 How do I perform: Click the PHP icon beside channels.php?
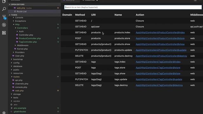click(x=13, y=84)
